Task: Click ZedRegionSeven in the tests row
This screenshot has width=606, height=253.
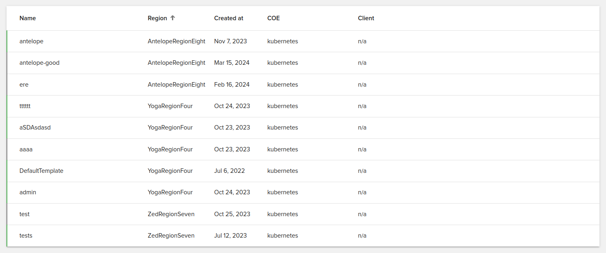Action: (x=171, y=235)
